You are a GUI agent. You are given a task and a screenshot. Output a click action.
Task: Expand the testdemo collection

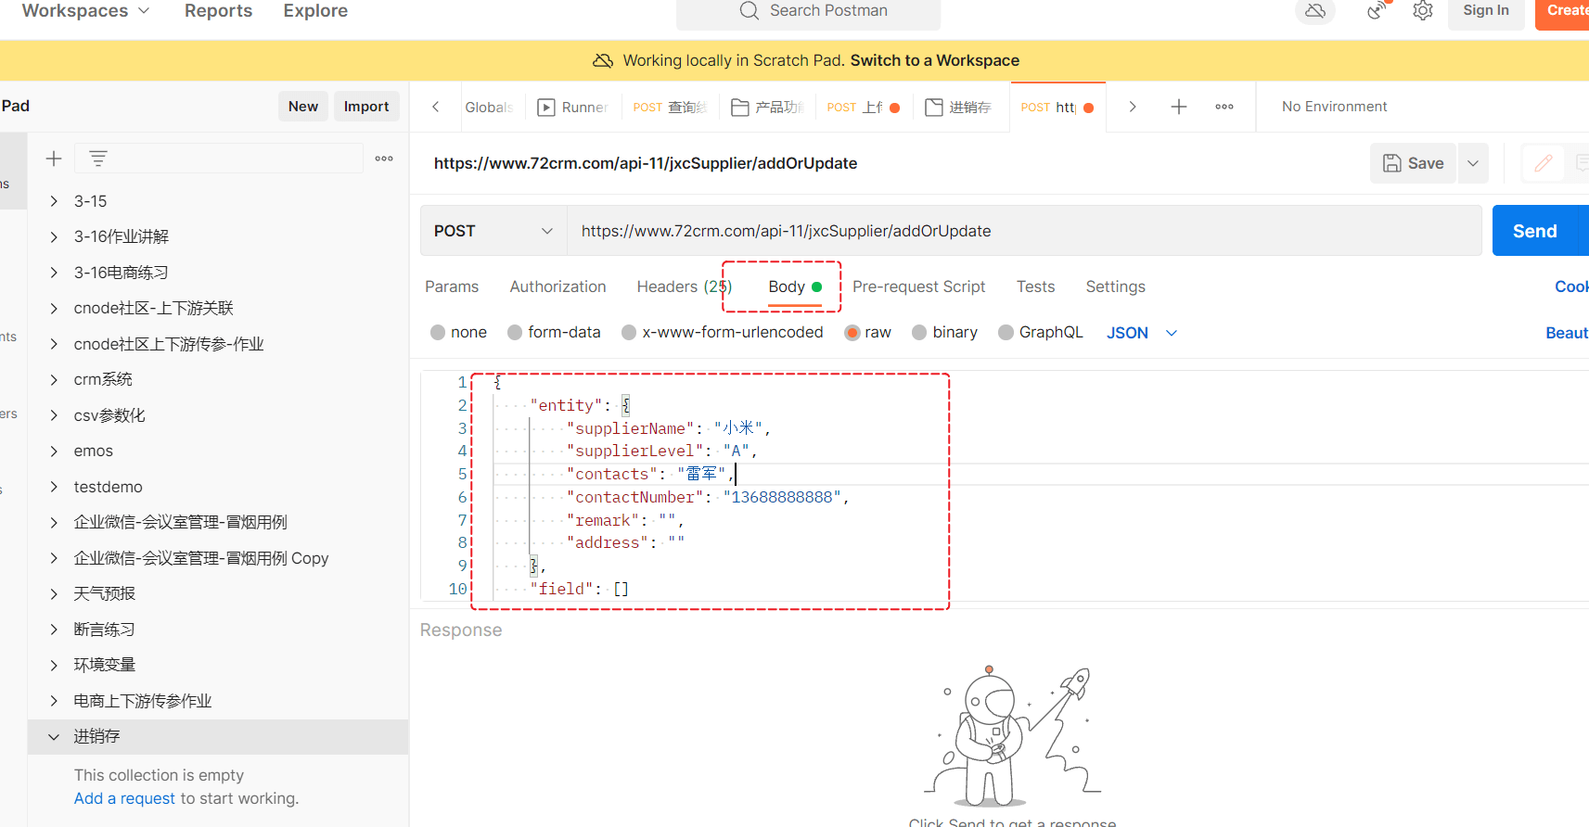coord(54,487)
